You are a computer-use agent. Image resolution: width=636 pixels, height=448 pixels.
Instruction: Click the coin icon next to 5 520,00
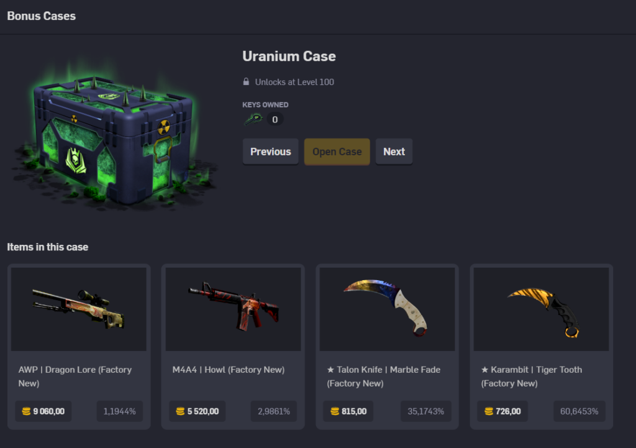coord(180,411)
